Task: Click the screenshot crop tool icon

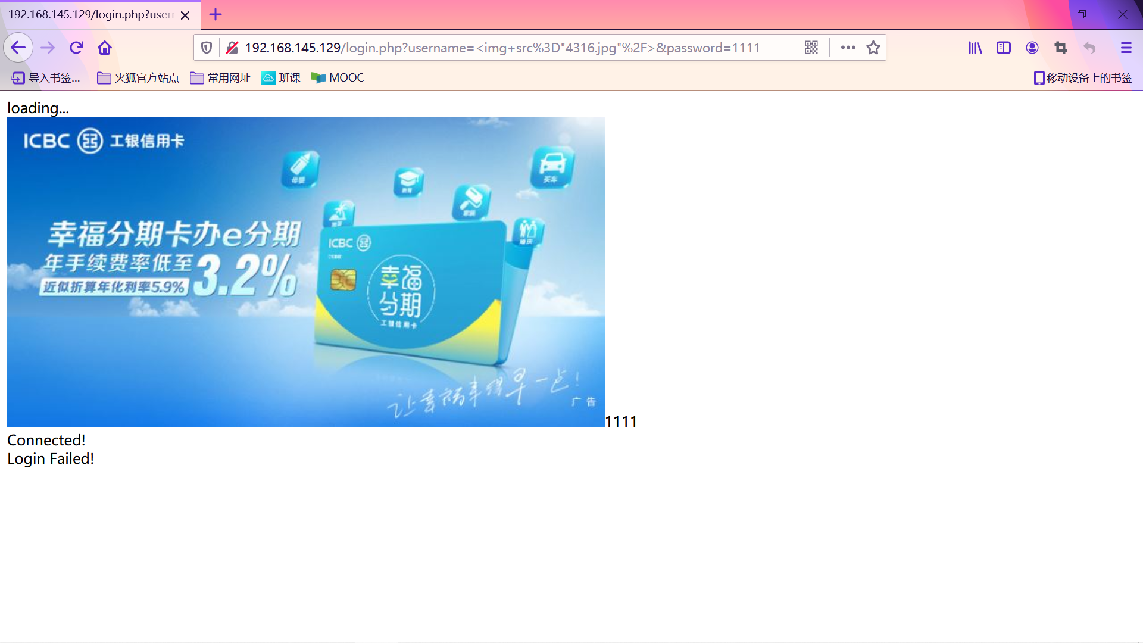Action: 1061,48
